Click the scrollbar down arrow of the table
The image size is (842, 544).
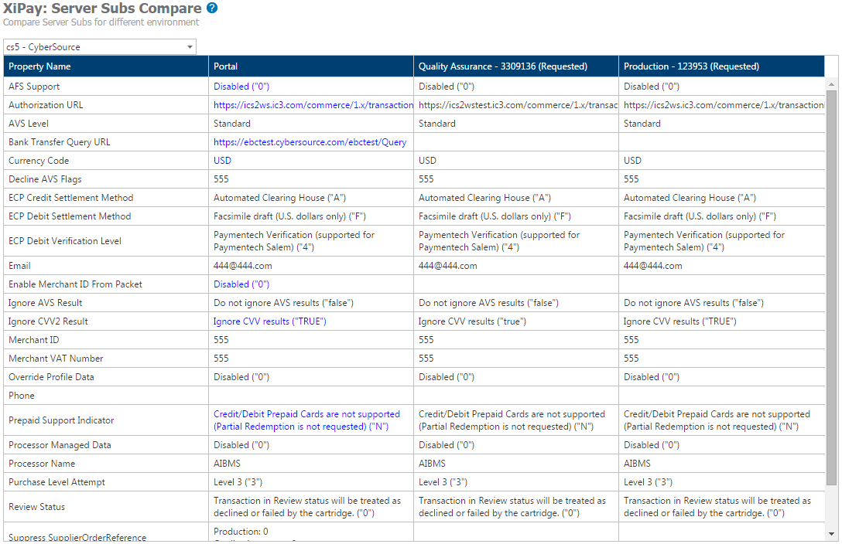[831, 534]
